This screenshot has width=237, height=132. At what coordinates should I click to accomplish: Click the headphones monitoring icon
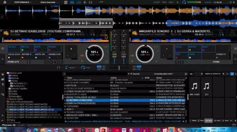coord(59,67)
